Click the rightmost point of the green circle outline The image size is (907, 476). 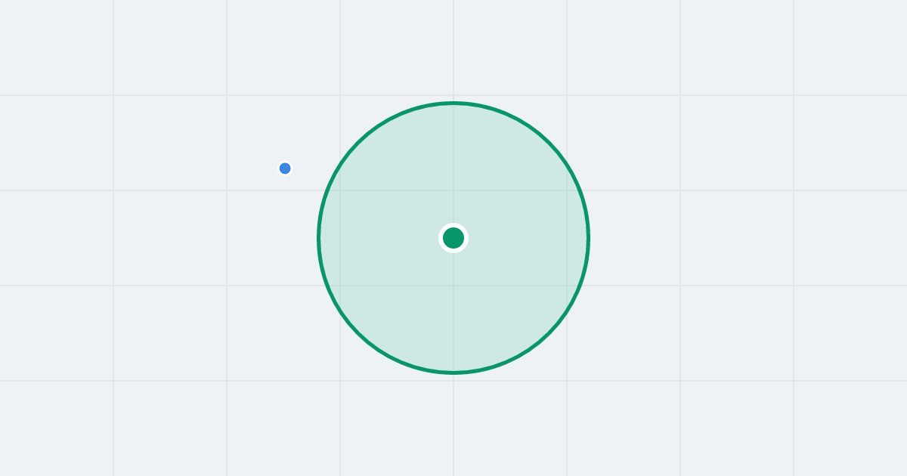[588, 238]
